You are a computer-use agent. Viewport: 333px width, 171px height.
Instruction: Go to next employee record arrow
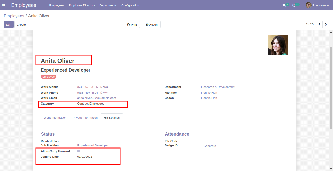point(326,24)
